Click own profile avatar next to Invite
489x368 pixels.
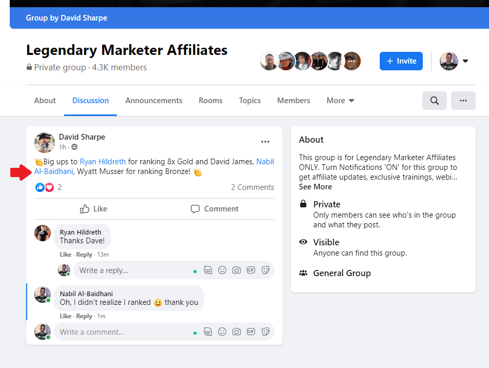pos(449,61)
